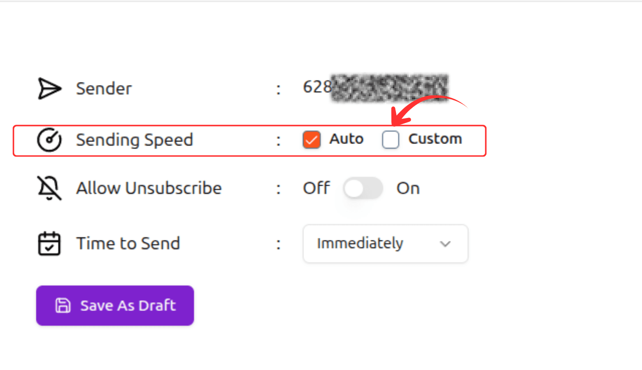
Task: Click the Time to Send label
Action: click(x=128, y=243)
